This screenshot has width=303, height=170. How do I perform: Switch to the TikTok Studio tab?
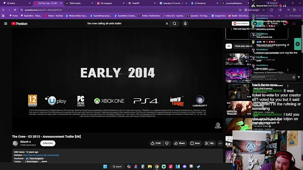(79, 3)
